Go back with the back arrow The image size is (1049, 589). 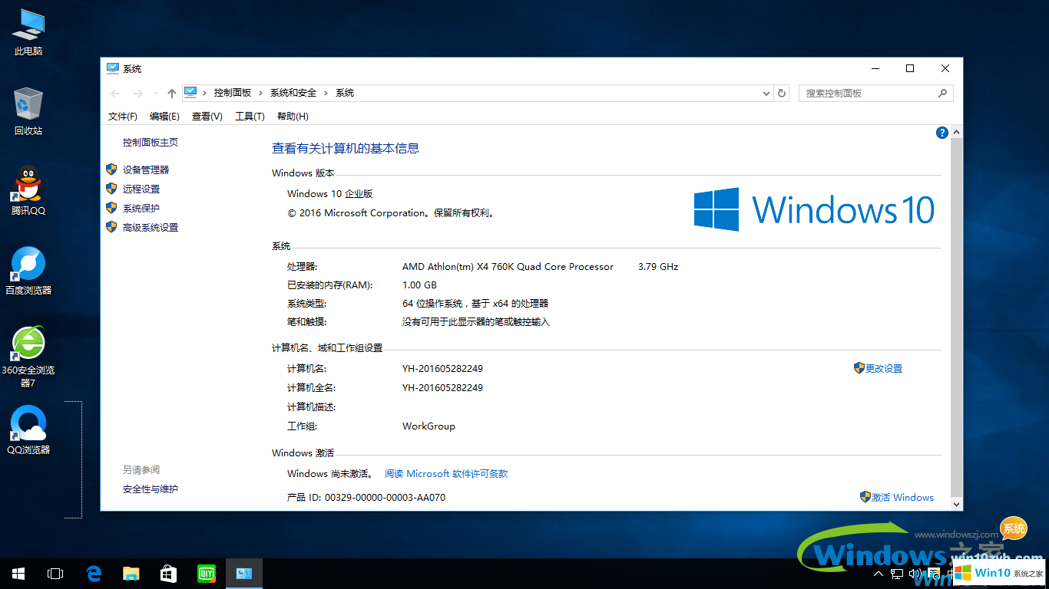click(x=115, y=93)
